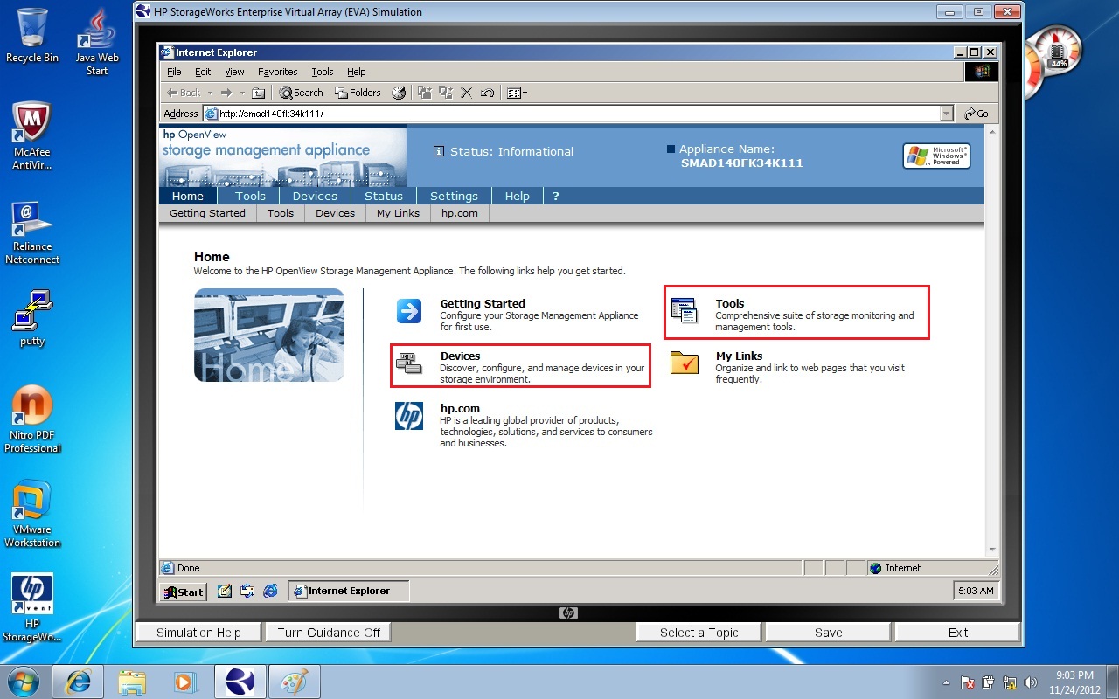The width and height of the screenshot is (1119, 699).
Task: Turn Guidance Off in the simulation
Action: [328, 632]
